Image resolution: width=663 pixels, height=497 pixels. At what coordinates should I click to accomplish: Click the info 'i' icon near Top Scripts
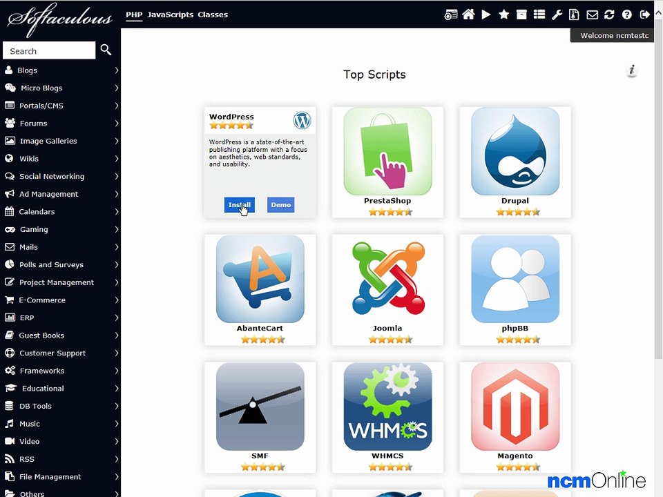point(632,70)
